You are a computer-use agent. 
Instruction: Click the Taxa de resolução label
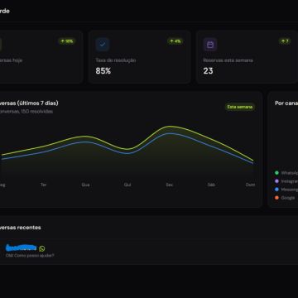pyautogui.click(x=116, y=60)
